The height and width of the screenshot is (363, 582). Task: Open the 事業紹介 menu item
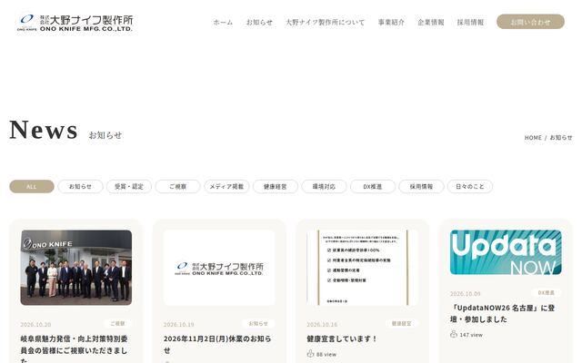[391, 22]
